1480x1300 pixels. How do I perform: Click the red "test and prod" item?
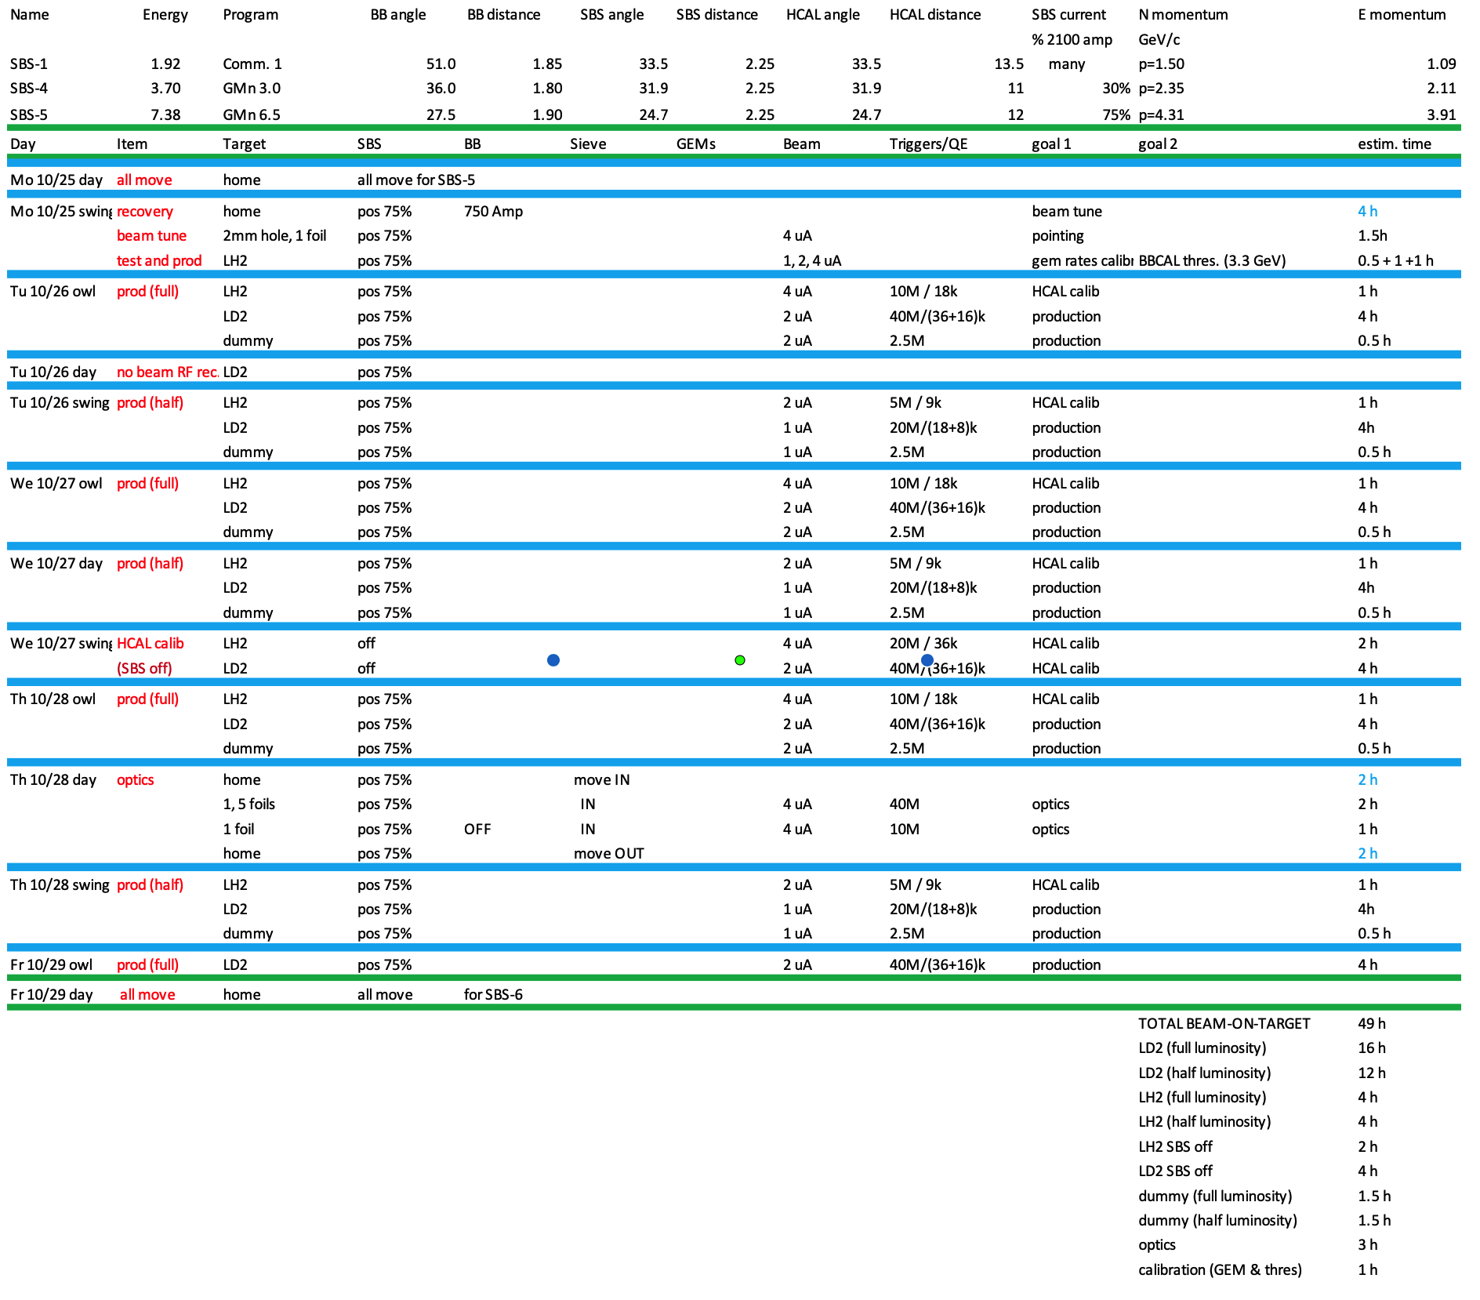coord(159,261)
